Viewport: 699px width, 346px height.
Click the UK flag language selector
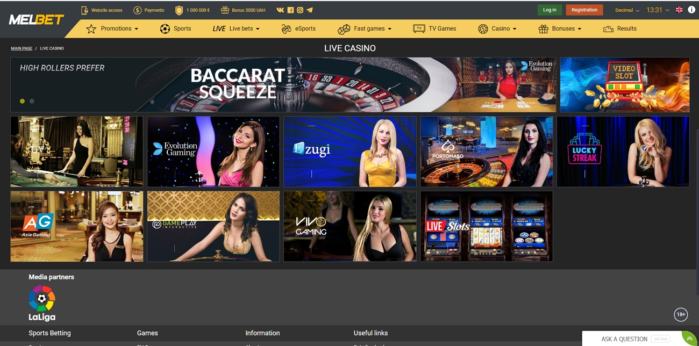click(679, 10)
